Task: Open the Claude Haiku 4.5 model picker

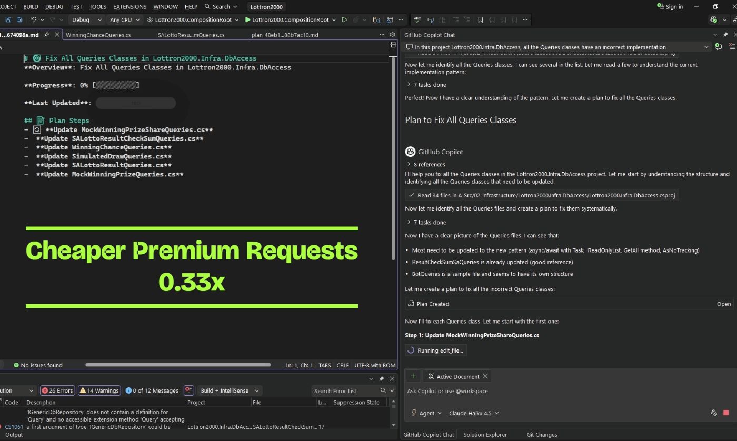Action: pos(474,413)
